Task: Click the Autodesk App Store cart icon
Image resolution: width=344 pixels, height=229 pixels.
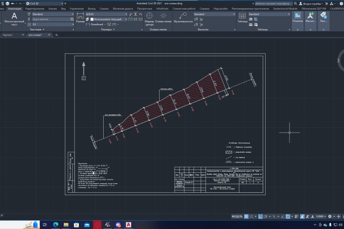Action: [x=326, y=3]
